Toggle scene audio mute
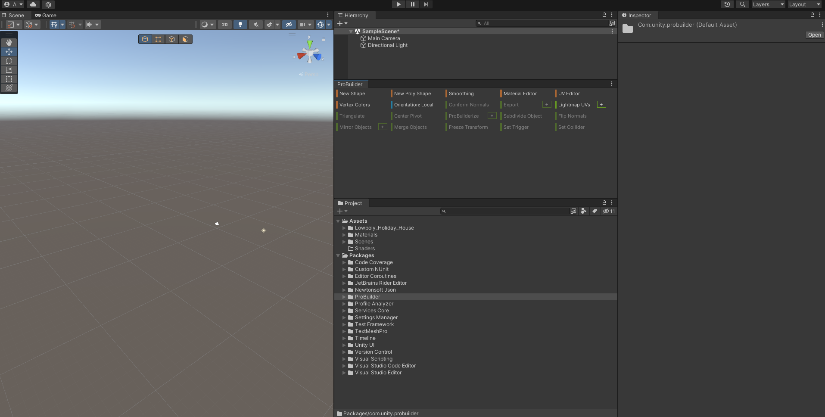The width and height of the screenshot is (825, 417). coord(256,25)
